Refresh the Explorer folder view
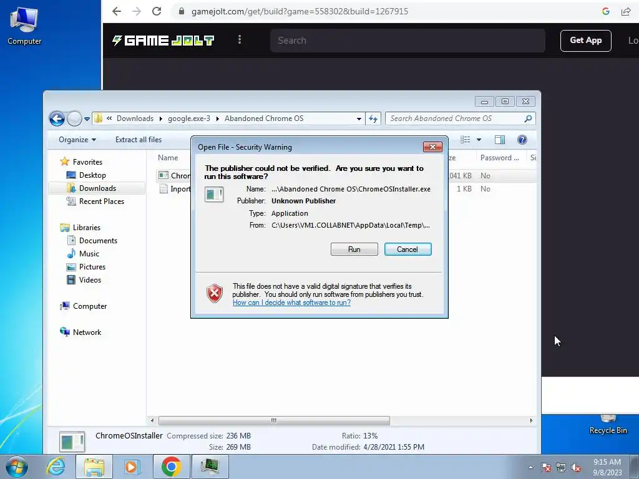 (x=373, y=119)
